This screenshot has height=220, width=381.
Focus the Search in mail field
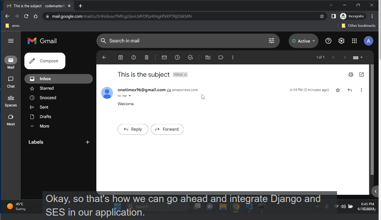click(x=188, y=41)
